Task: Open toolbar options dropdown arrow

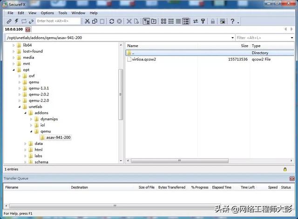Action: point(238,23)
